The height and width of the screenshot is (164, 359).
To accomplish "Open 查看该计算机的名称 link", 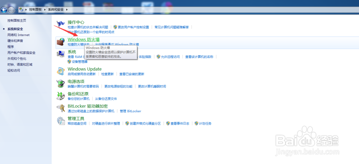I will coord(199,57).
